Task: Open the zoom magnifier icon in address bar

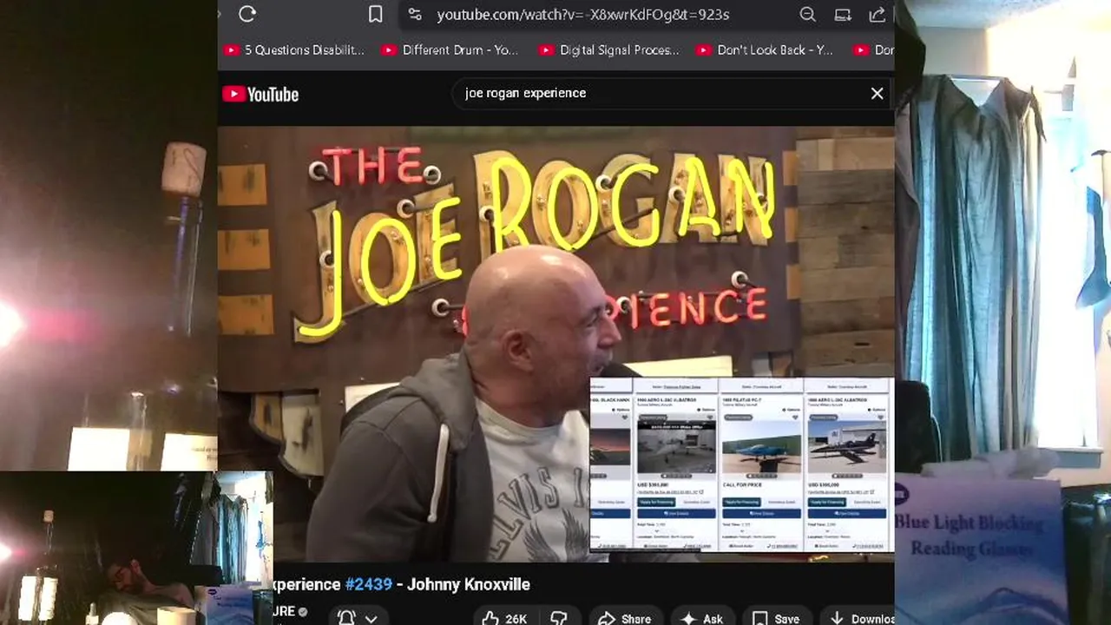Action: click(807, 14)
